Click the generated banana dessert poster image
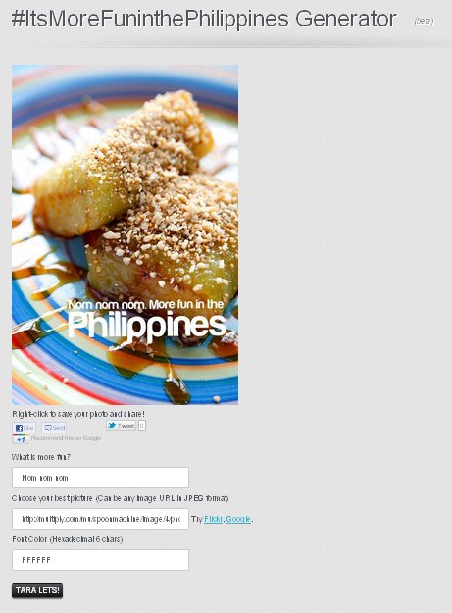This screenshot has height=613, width=452. click(126, 234)
